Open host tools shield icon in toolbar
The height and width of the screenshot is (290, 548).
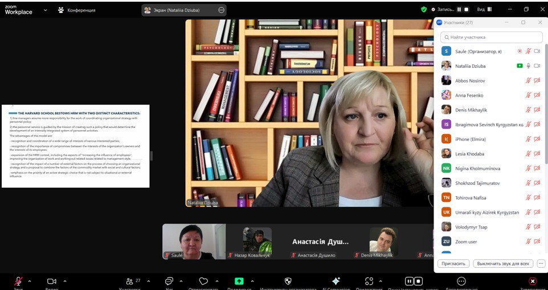point(288,281)
